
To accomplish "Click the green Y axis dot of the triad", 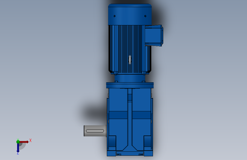I will coord(18,142).
